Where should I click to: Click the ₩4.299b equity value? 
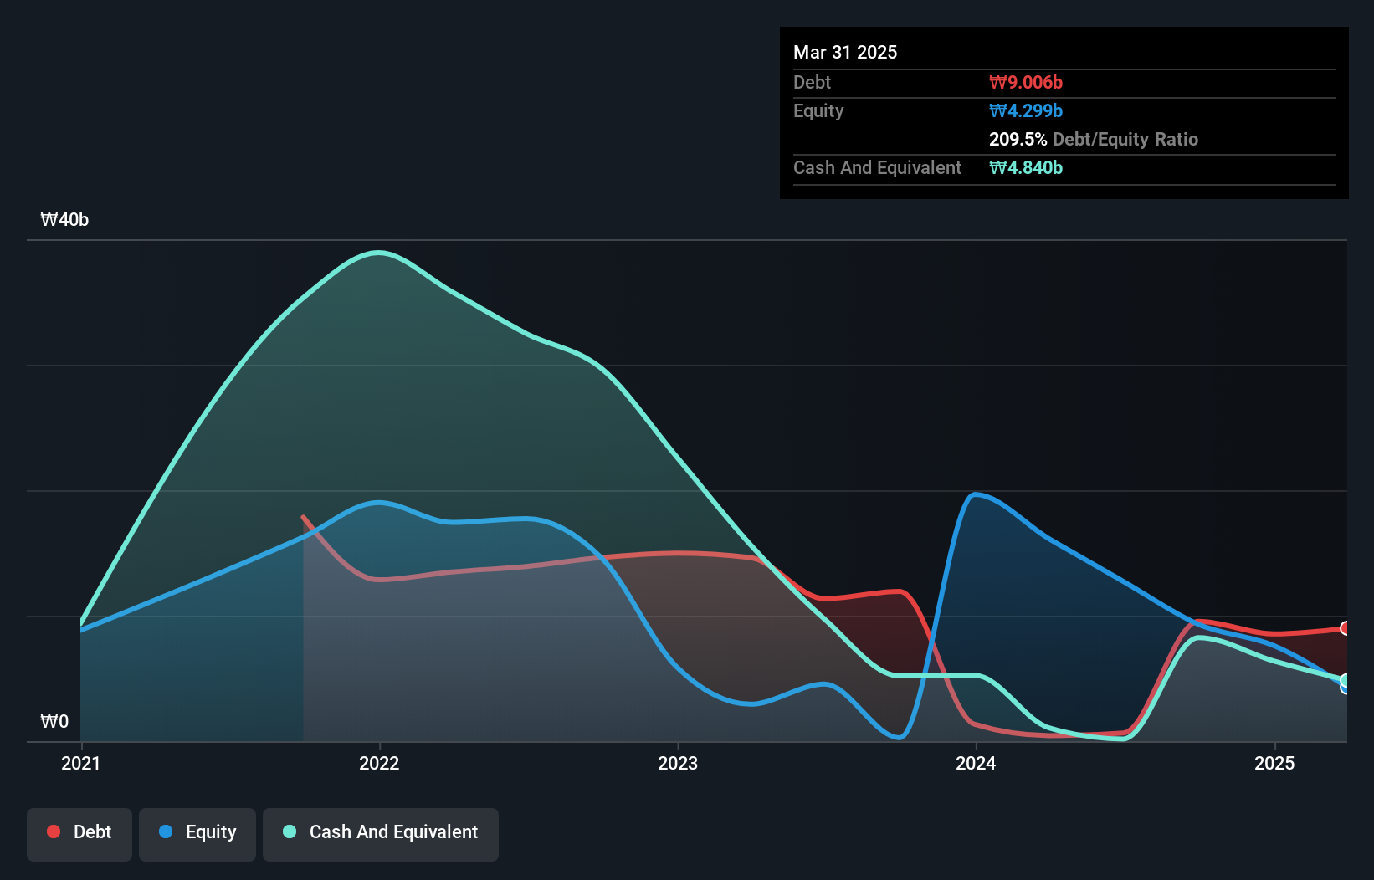click(1026, 110)
